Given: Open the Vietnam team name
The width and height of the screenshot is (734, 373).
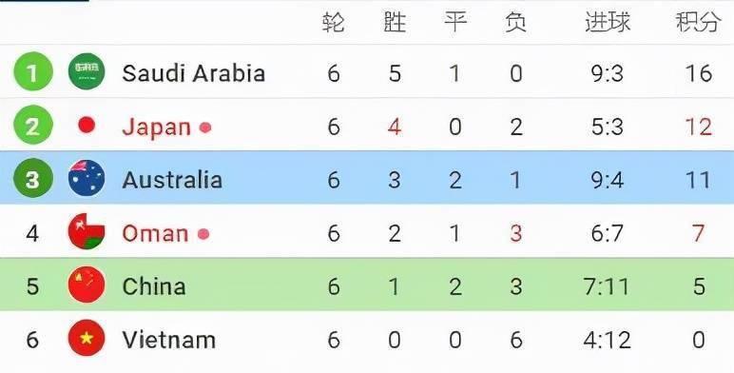Looking at the screenshot, I should pos(169,340).
